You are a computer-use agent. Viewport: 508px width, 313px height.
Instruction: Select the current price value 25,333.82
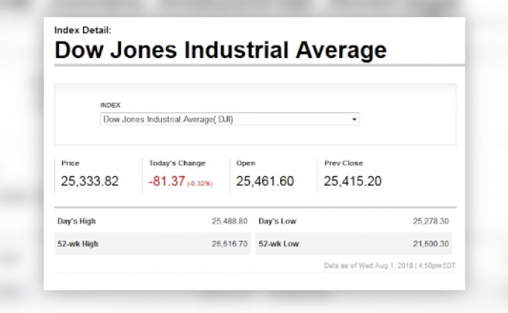(x=90, y=181)
